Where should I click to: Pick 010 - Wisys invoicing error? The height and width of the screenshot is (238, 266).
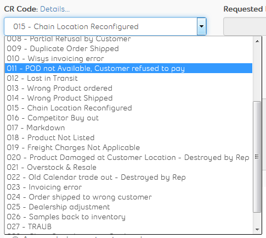(128, 58)
